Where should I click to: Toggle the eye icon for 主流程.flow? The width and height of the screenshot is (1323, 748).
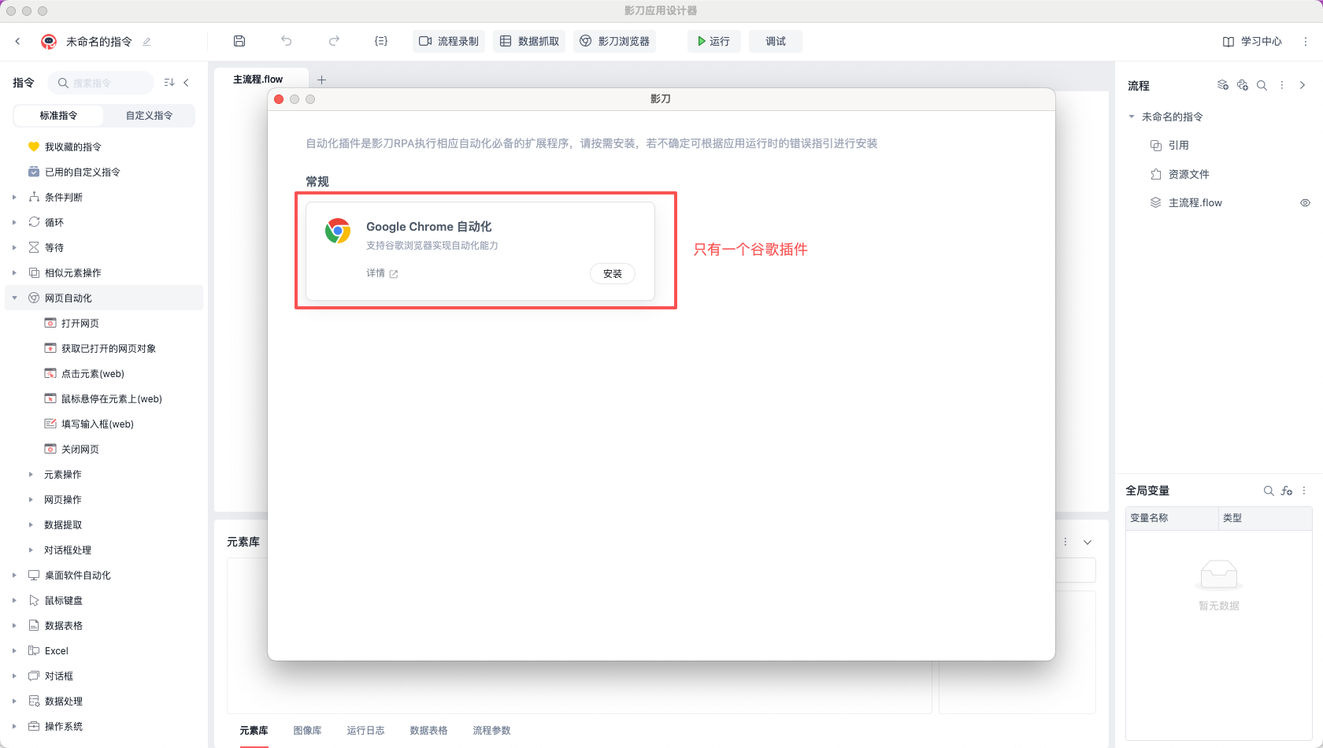pos(1305,203)
